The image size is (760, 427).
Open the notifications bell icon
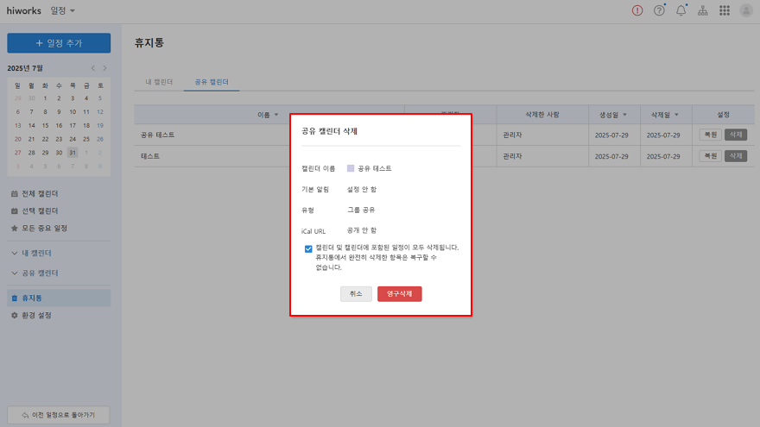point(681,10)
